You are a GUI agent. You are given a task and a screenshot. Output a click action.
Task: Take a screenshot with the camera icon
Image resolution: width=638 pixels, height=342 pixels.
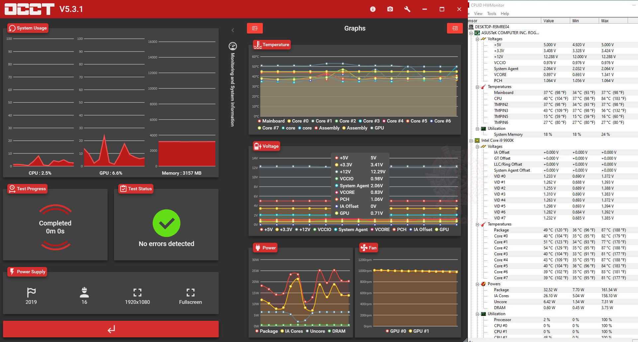point(390,9)
